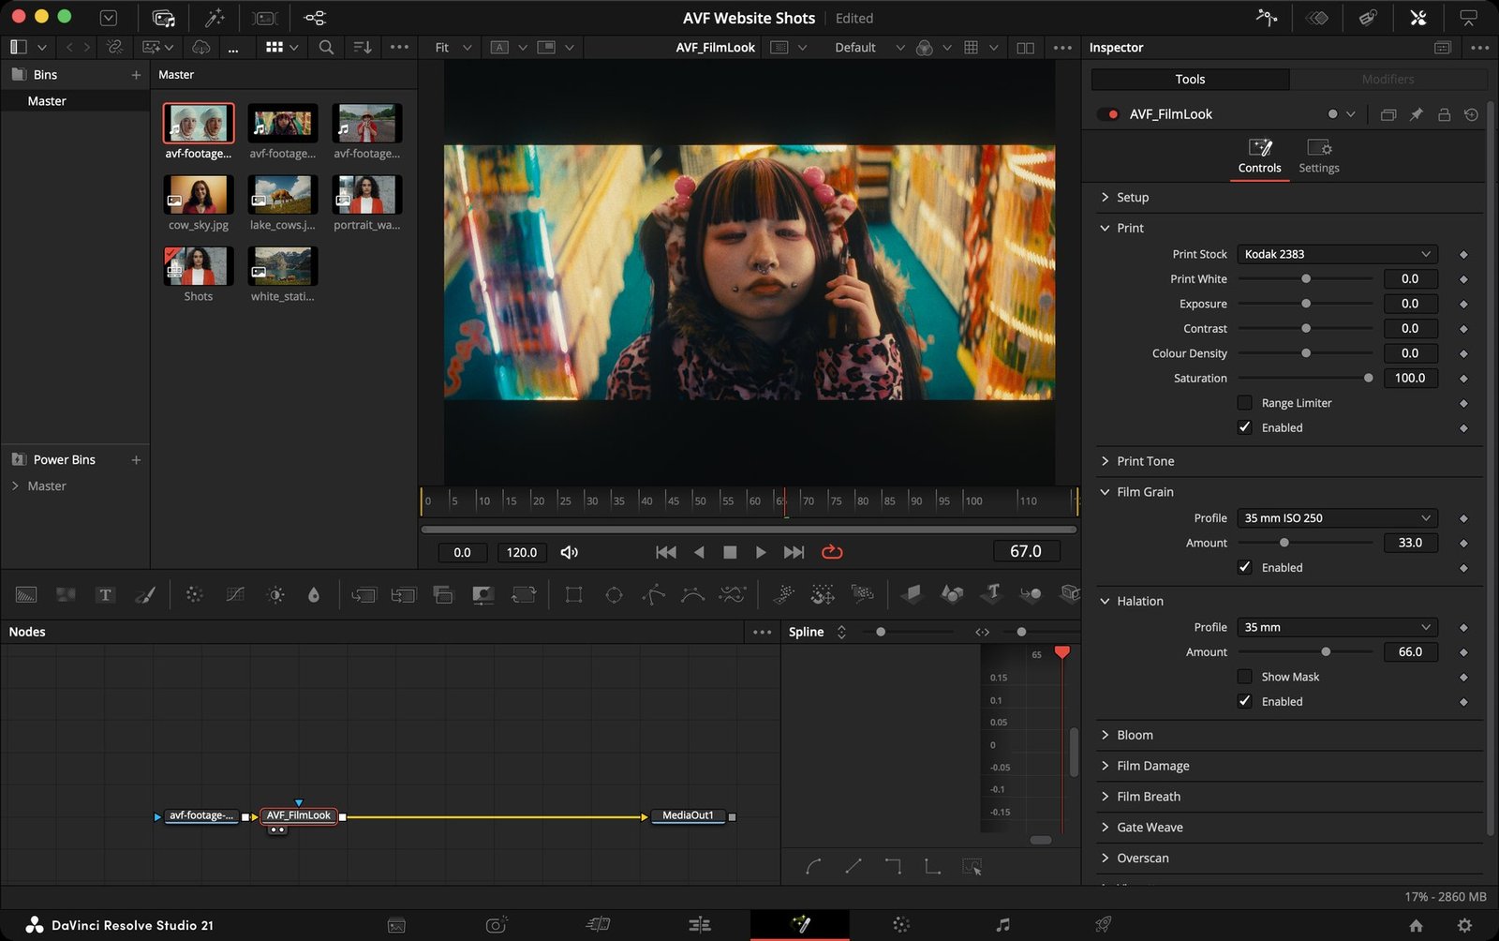This screenshot has width=1499, height=941.
Task: Jump to the first frame
Action: (x=665, y=552)
